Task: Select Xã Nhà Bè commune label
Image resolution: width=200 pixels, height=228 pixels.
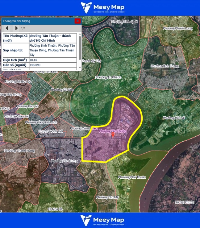Action: 55,209
